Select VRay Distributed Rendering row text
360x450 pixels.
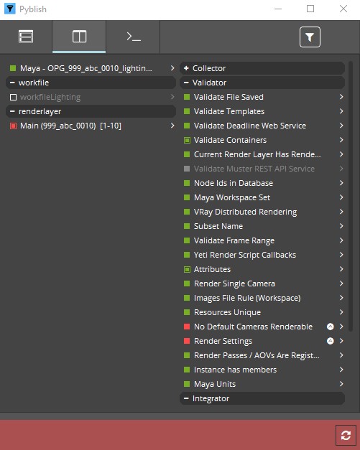245,212
